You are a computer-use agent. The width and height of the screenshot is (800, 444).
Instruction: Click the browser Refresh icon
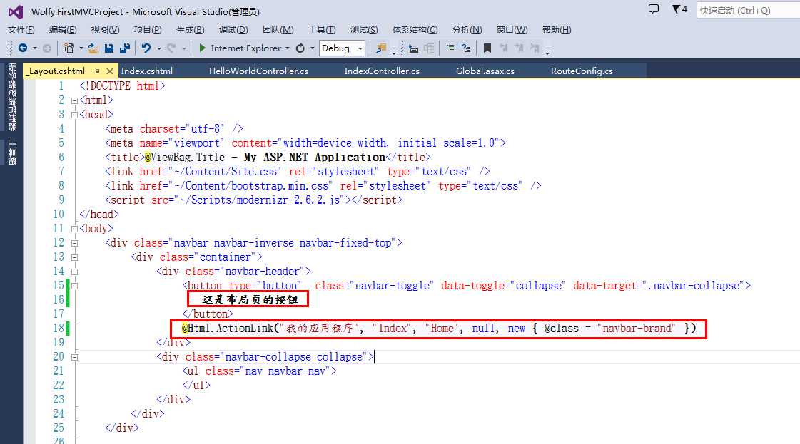coord(300,48)
